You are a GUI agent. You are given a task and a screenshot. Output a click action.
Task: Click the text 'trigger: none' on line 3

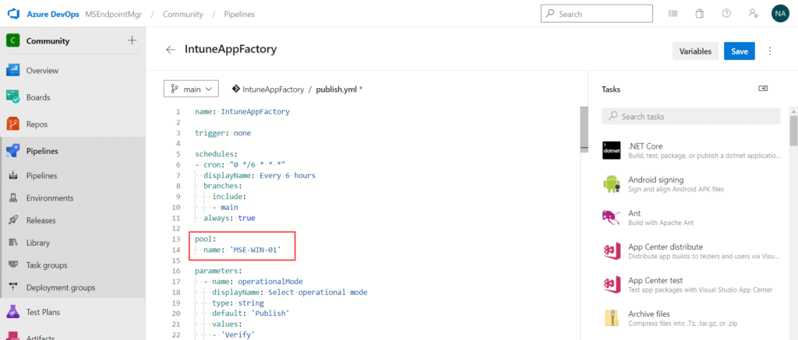(223, 133)
